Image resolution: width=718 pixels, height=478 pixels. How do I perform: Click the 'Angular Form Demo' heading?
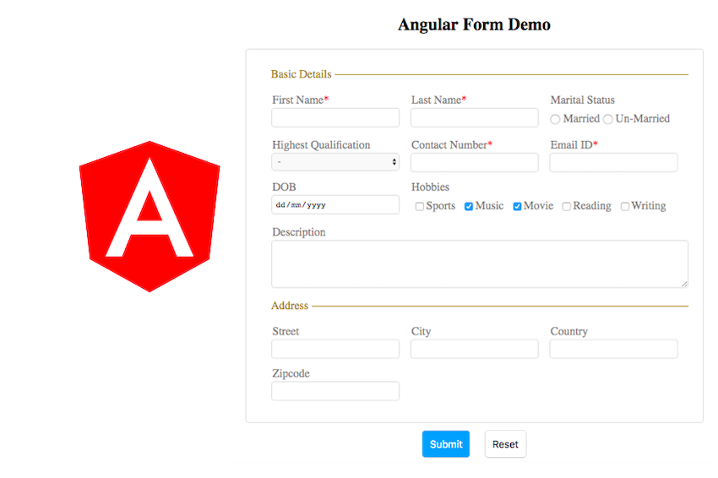(x=474, y=24)
